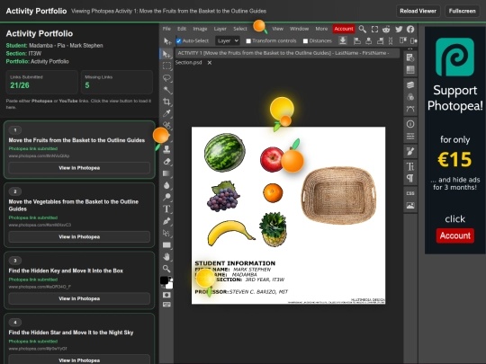Click the black foreground color swatch
Screen dimensions: 486x364
[164, 280]
